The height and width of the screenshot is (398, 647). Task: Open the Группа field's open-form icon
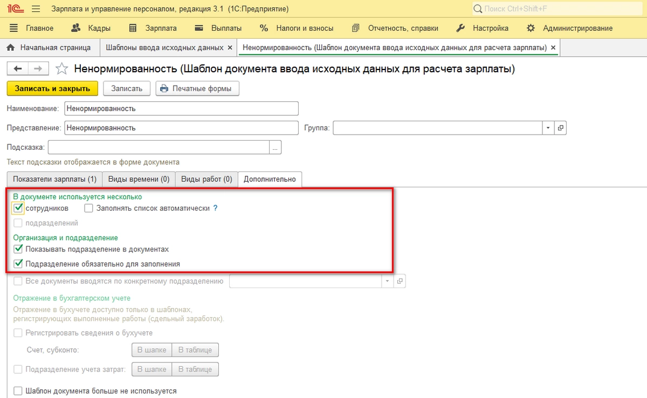click(x=561, y=128)
